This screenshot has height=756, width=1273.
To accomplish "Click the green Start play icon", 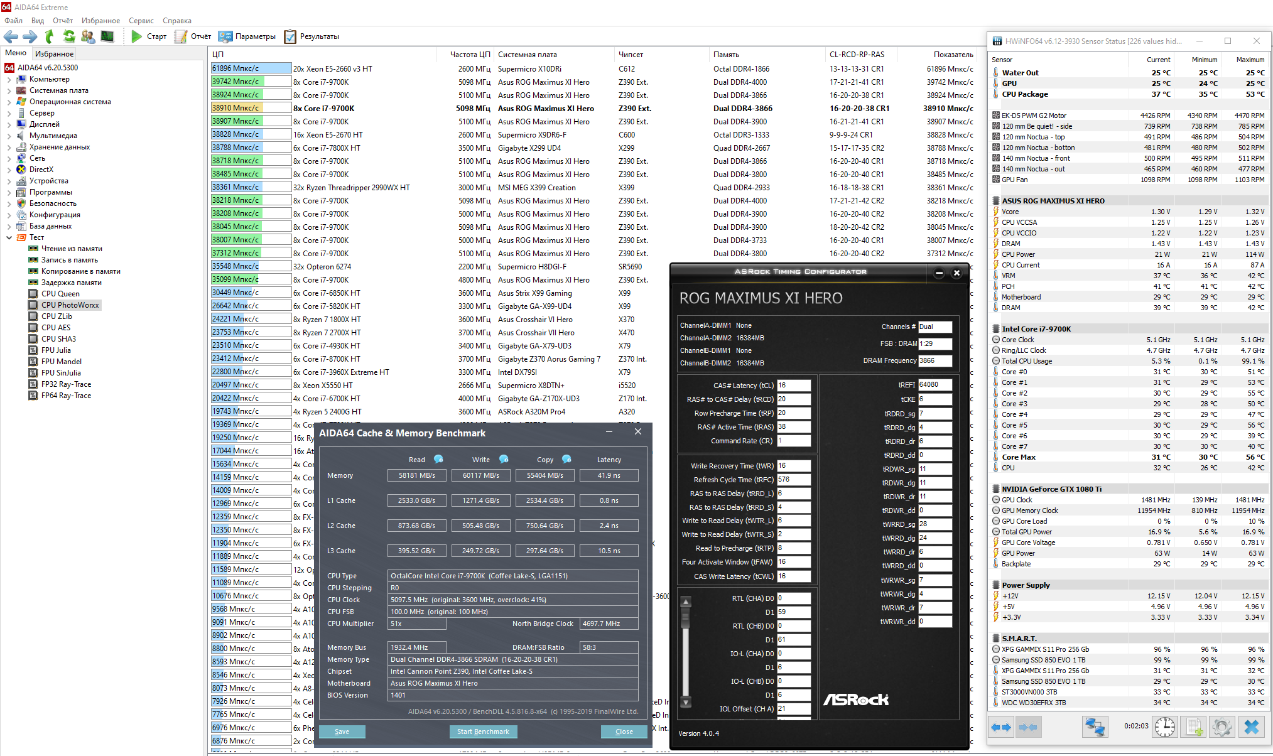I will [x=136, y=36].
